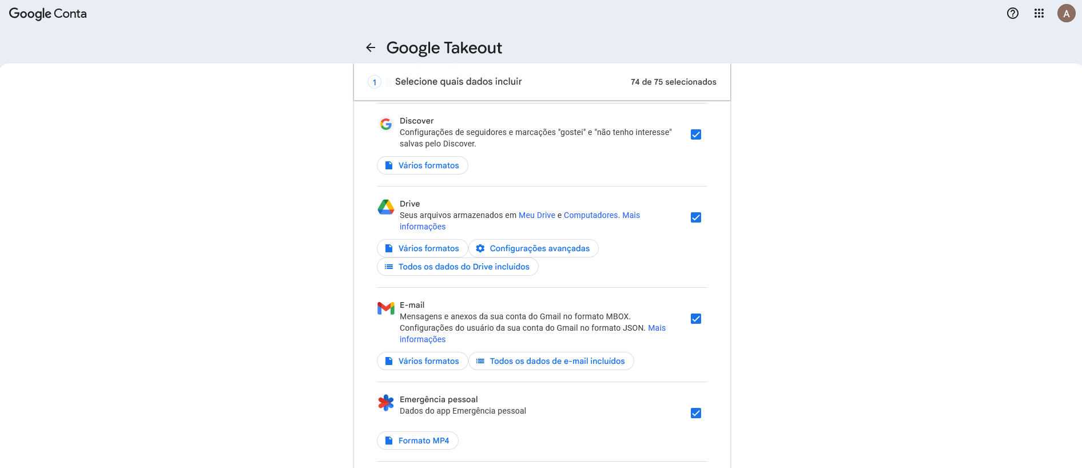The height and width of the screenshot is (468, 1082).
Task: Click Todos os dados do Drive incluídos
Action: tap(458, 267)
